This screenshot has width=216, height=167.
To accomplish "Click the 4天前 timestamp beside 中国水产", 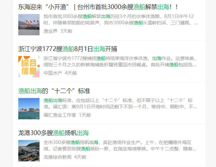I will point(71,73).
